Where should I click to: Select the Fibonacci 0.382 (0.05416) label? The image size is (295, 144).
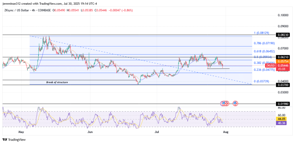(264, 63)
